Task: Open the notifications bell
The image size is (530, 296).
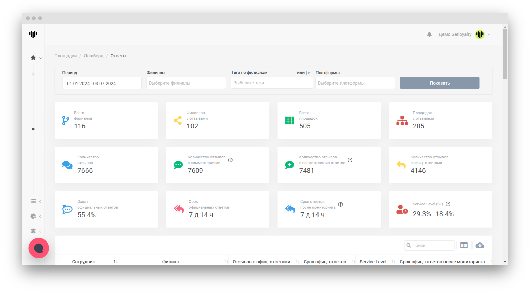Action: point(429,34)
